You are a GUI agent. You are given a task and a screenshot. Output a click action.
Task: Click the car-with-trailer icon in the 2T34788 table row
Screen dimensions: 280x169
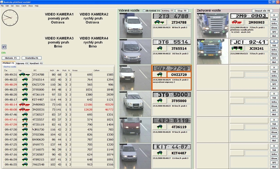pyautogui.click(x=24, y=75)
